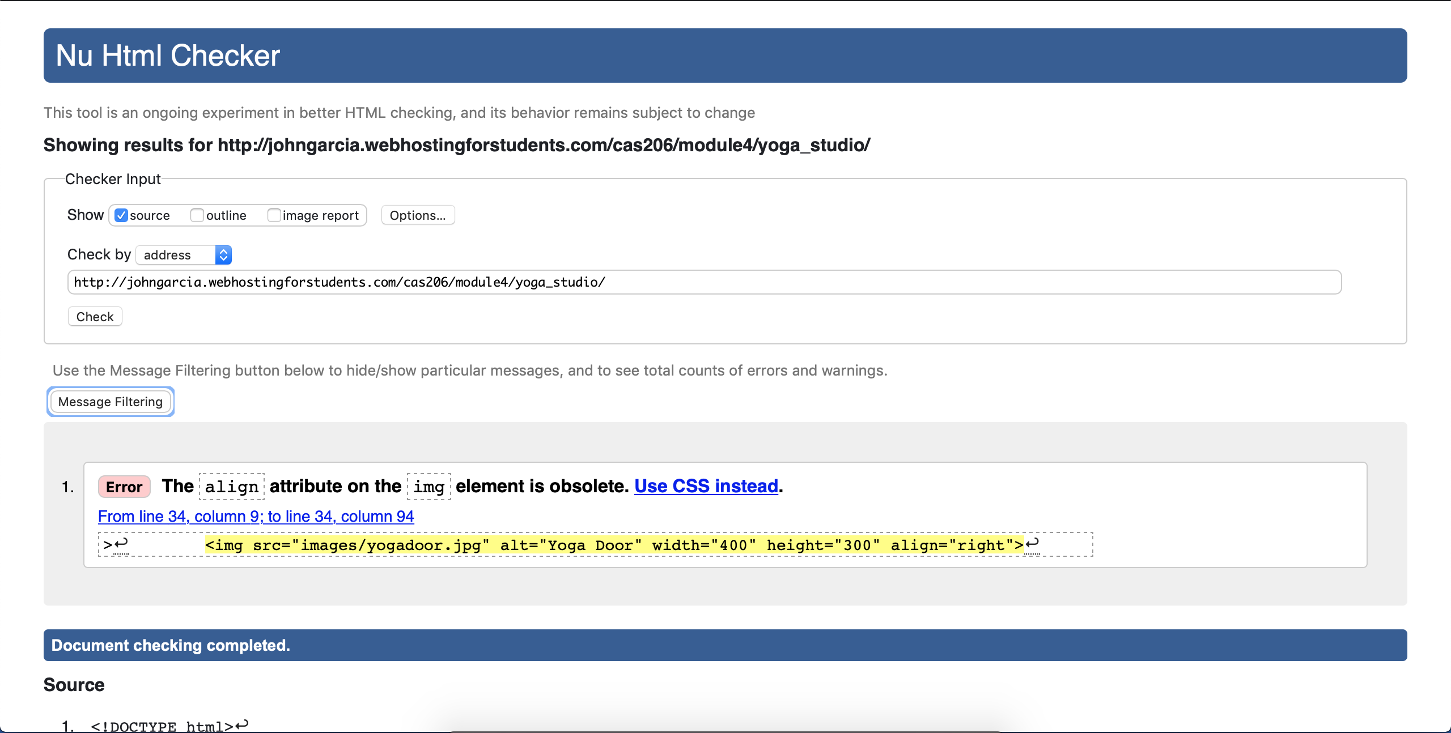The height and width of the screenshot is (733, 1451).
Task: Click the Document checking completed banner
Action: tap(171, 645)
